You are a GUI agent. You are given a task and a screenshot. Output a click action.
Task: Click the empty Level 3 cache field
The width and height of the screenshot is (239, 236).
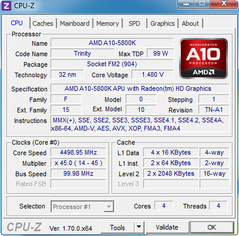(171, 184)
